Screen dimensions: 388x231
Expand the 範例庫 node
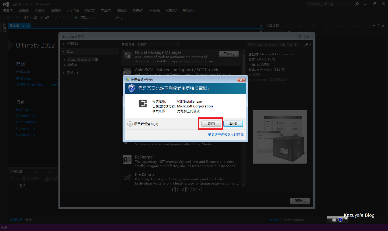(x=65, y=65)
